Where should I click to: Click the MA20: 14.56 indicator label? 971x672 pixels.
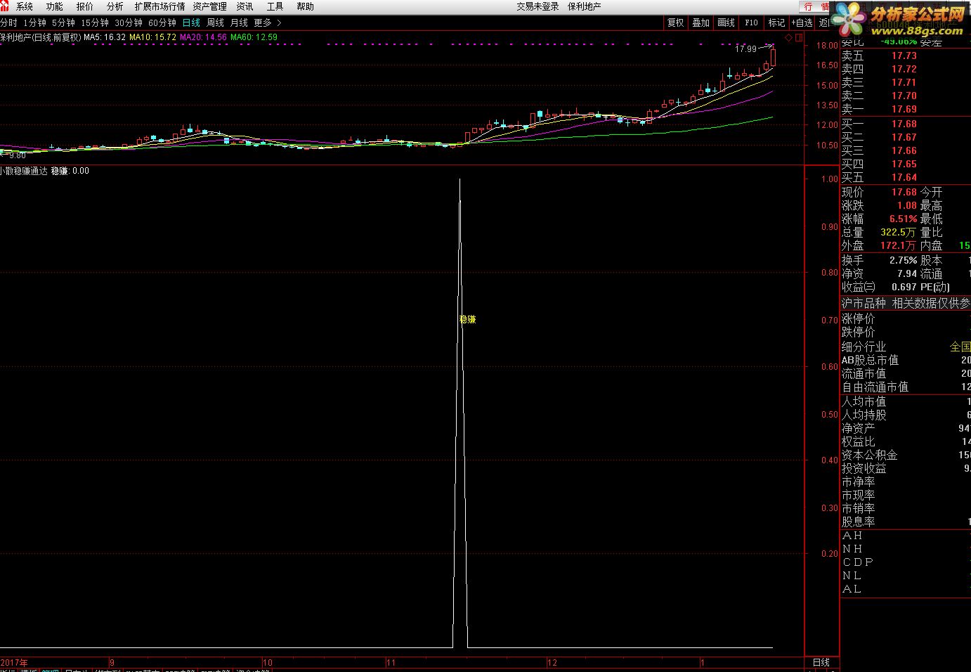[203, 37]
